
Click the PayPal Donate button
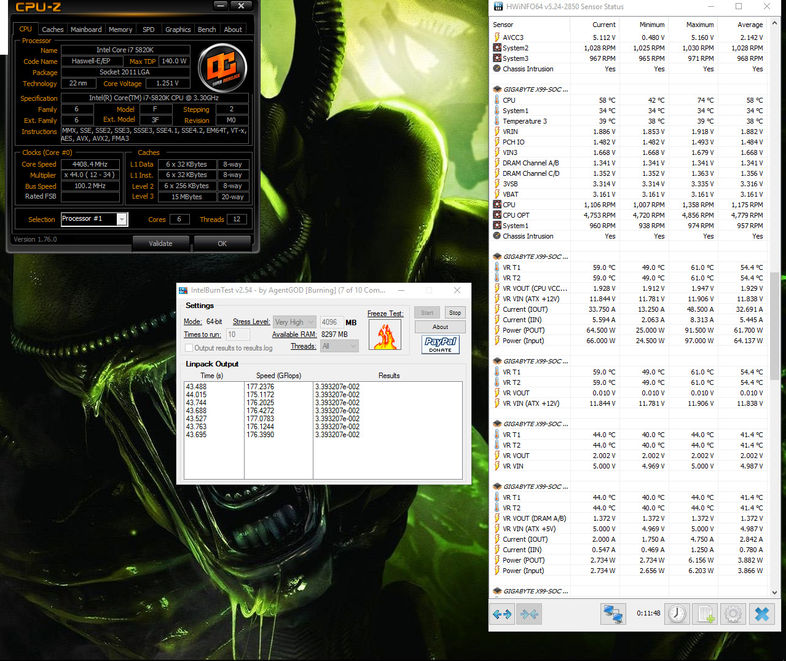click(440, 344)
